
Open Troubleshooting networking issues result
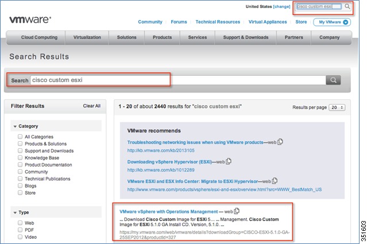195,142
